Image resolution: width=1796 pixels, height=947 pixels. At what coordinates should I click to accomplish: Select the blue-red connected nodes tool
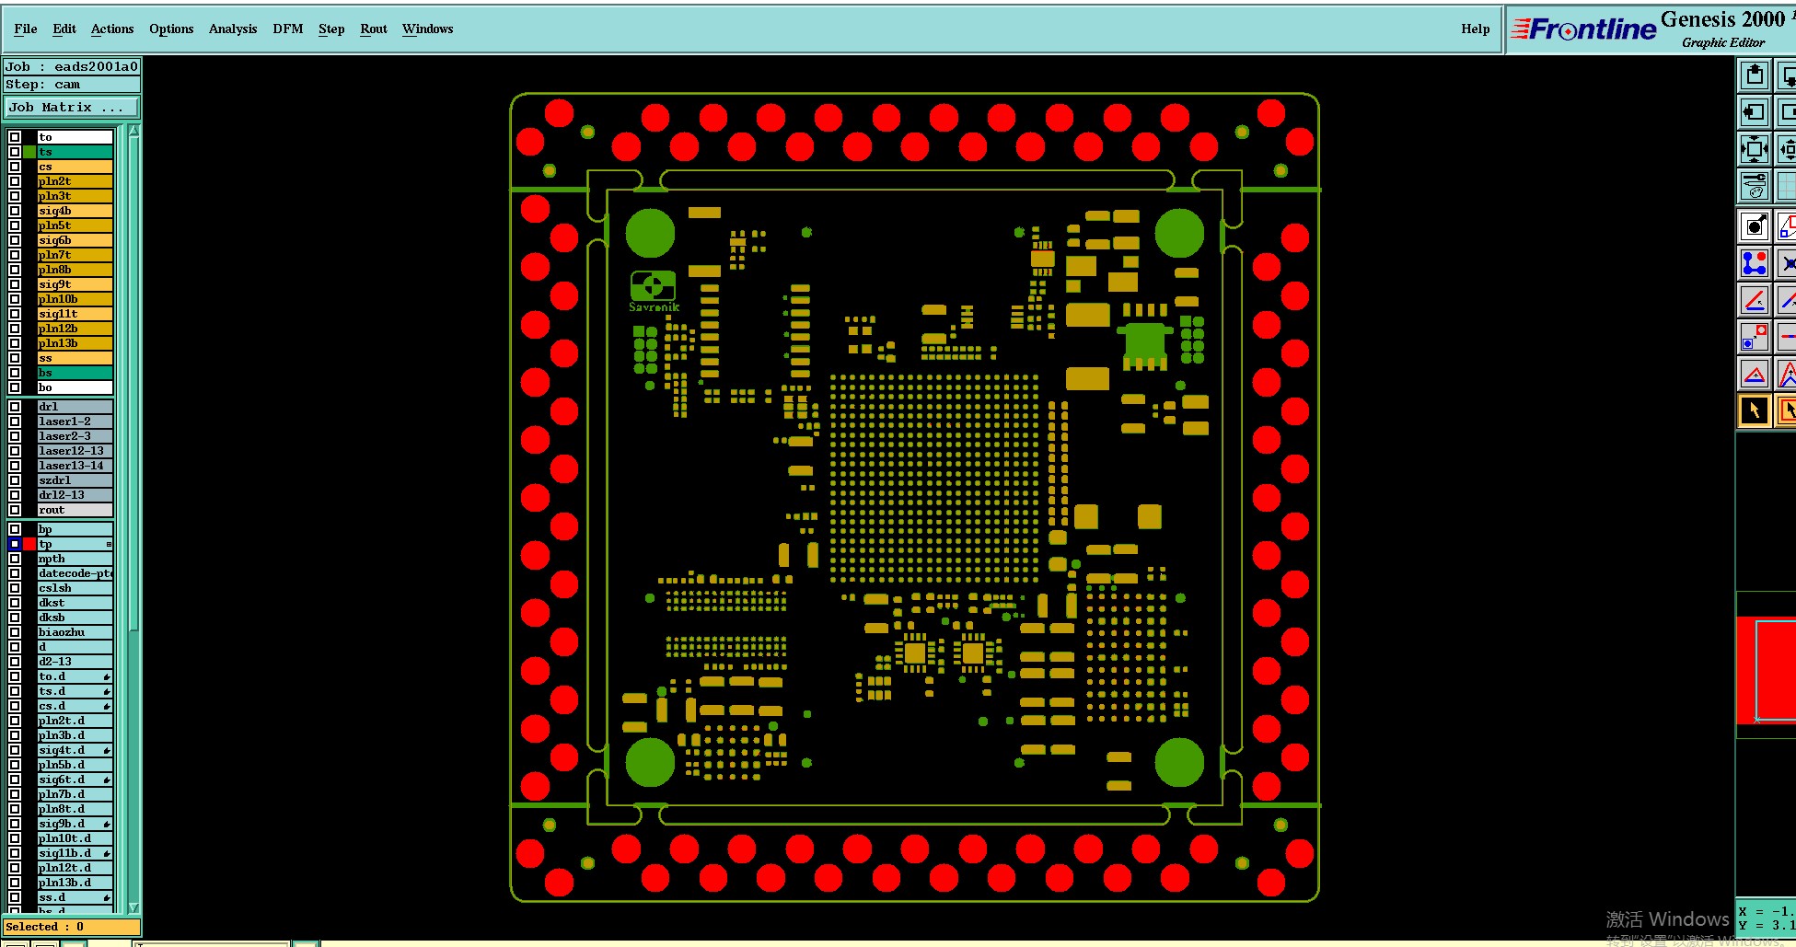coord(1755,263)
